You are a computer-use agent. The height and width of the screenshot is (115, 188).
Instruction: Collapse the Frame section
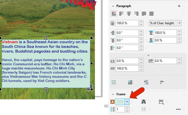(x=113, y=94)
